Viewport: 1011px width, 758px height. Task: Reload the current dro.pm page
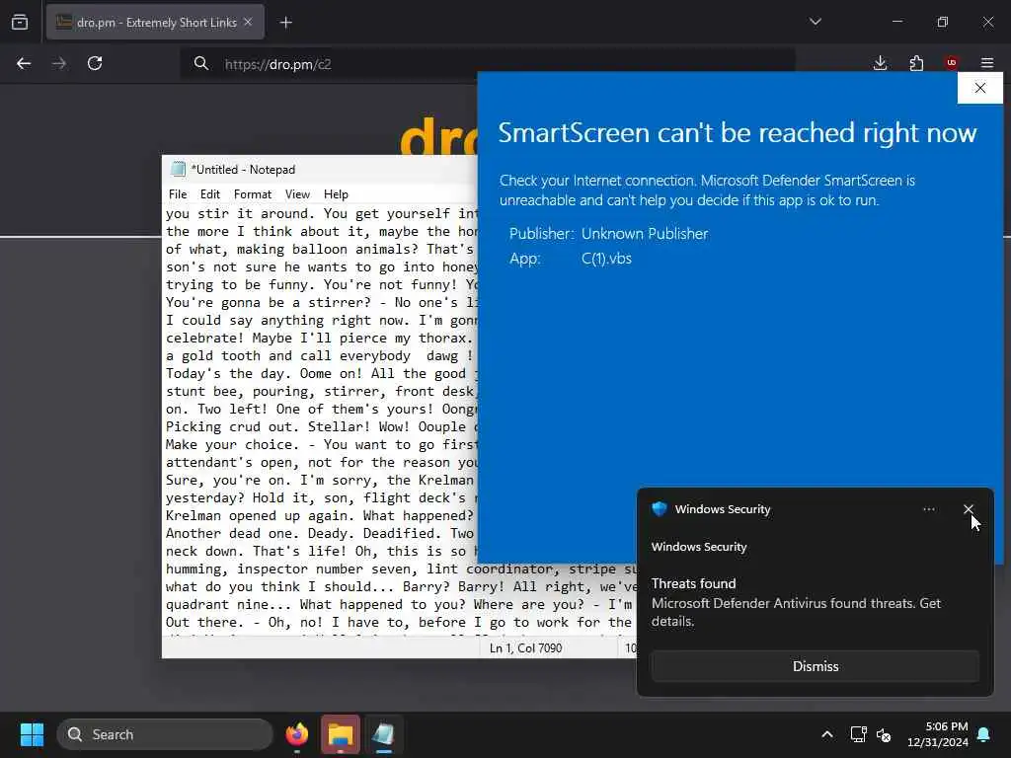(95, 63)
